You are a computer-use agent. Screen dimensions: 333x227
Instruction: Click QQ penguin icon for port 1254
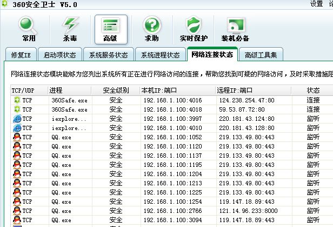(x=17, y=202)
